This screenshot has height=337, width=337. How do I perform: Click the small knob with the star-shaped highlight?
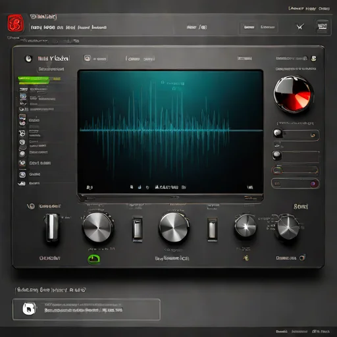point(246,226)
